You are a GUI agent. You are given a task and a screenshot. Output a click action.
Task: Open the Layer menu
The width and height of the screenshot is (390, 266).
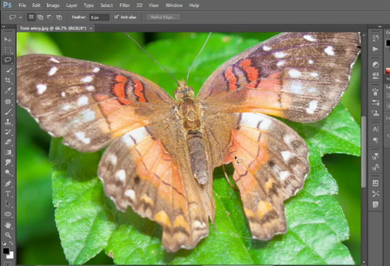coord(71,5)
